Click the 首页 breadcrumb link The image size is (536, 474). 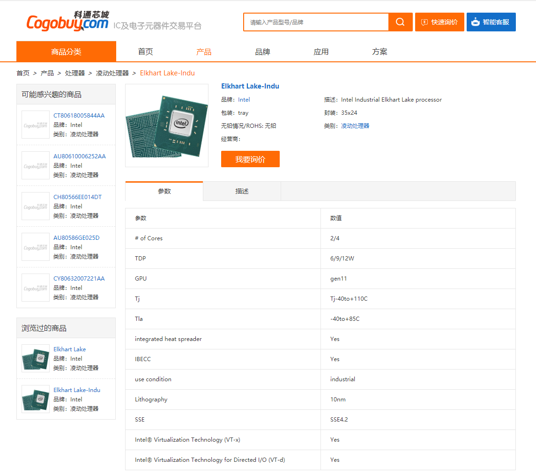[x=23, y=73]
